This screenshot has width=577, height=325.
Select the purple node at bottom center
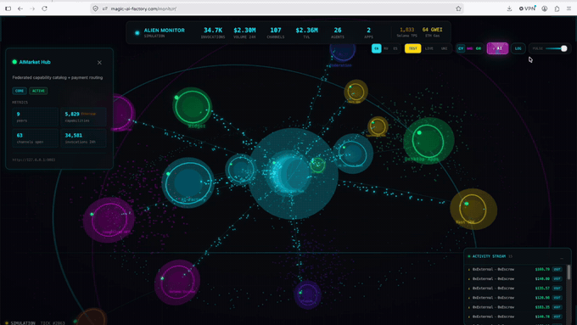tap(308, 294)
